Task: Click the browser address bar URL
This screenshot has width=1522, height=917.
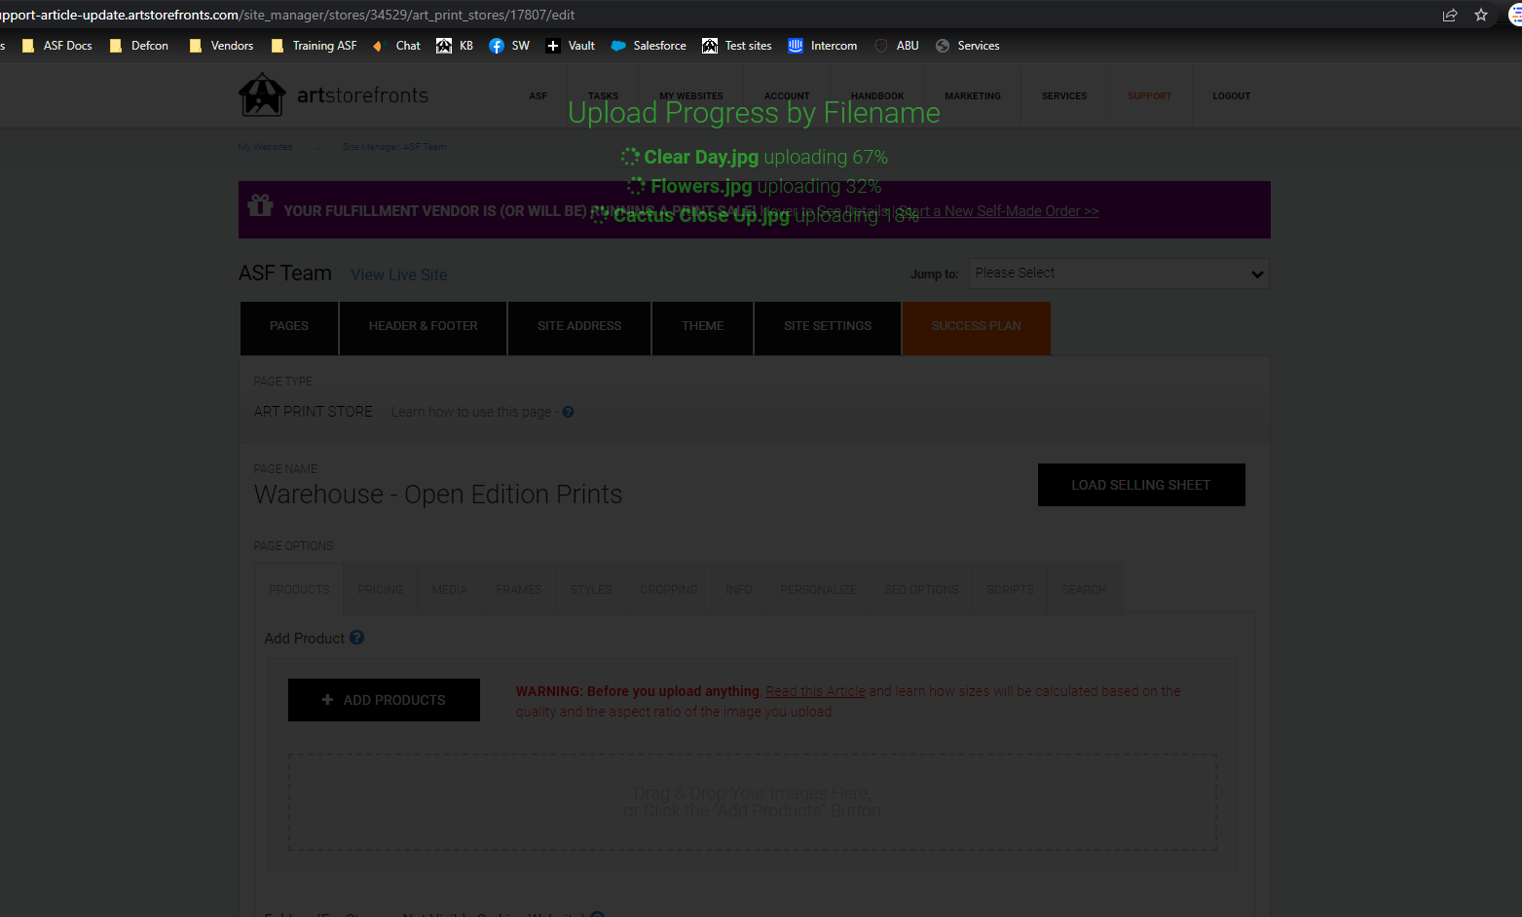Action: tap(287, 15)
